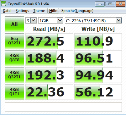Image resolution: width=126 pixels, height=115 pixels.
Task: Click the Read [MB/s] column header
Action: [49, 29]
